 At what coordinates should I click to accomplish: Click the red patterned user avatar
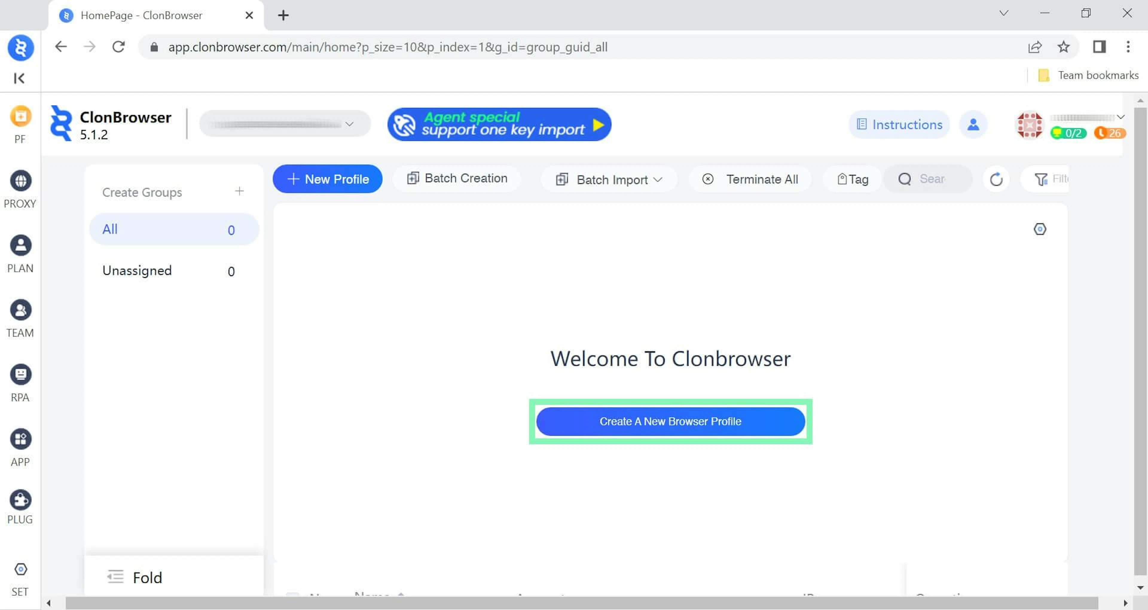[x=1029, y=125]
